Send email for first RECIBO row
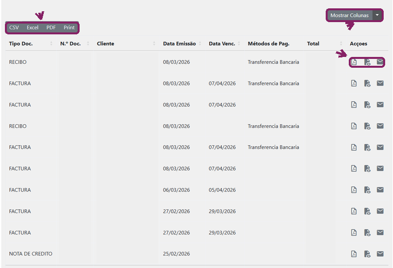393x268 pixels. 380,62
